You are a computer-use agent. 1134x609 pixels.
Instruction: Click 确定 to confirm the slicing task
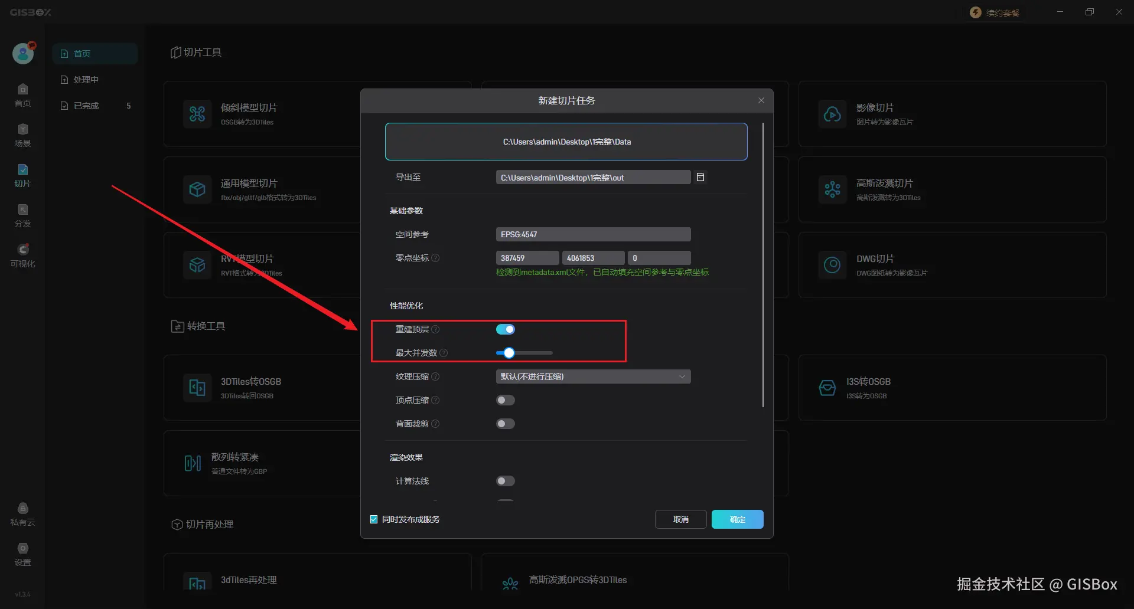[x=738, y=519]
